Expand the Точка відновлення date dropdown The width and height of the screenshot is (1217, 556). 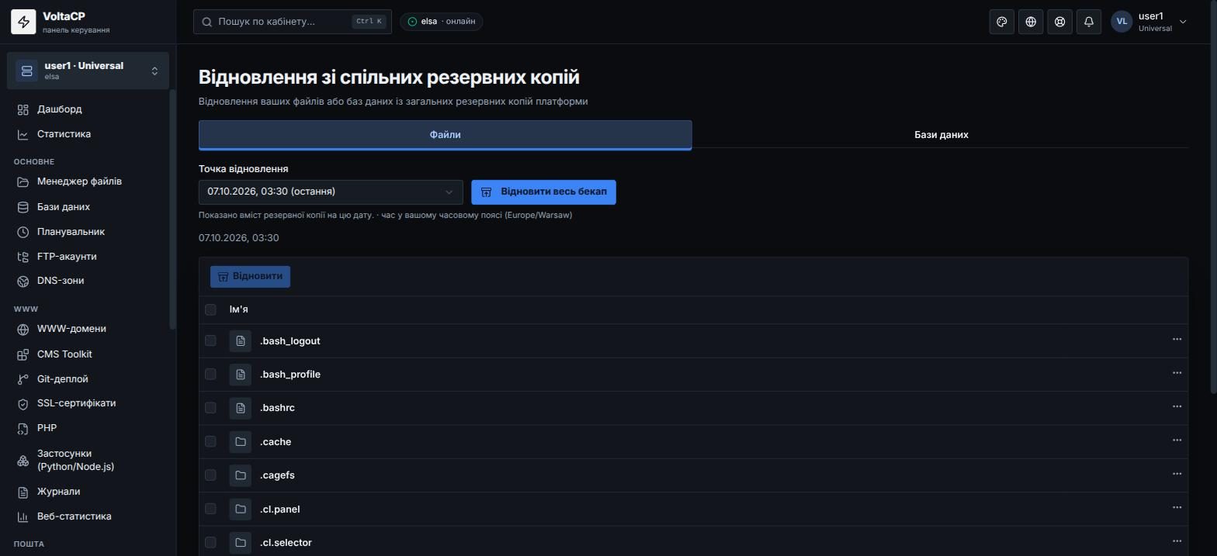(x=331, y=192)
